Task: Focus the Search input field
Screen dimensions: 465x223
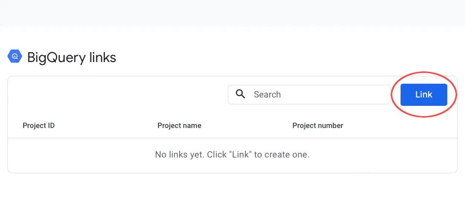Action: [x=315, y=95]
